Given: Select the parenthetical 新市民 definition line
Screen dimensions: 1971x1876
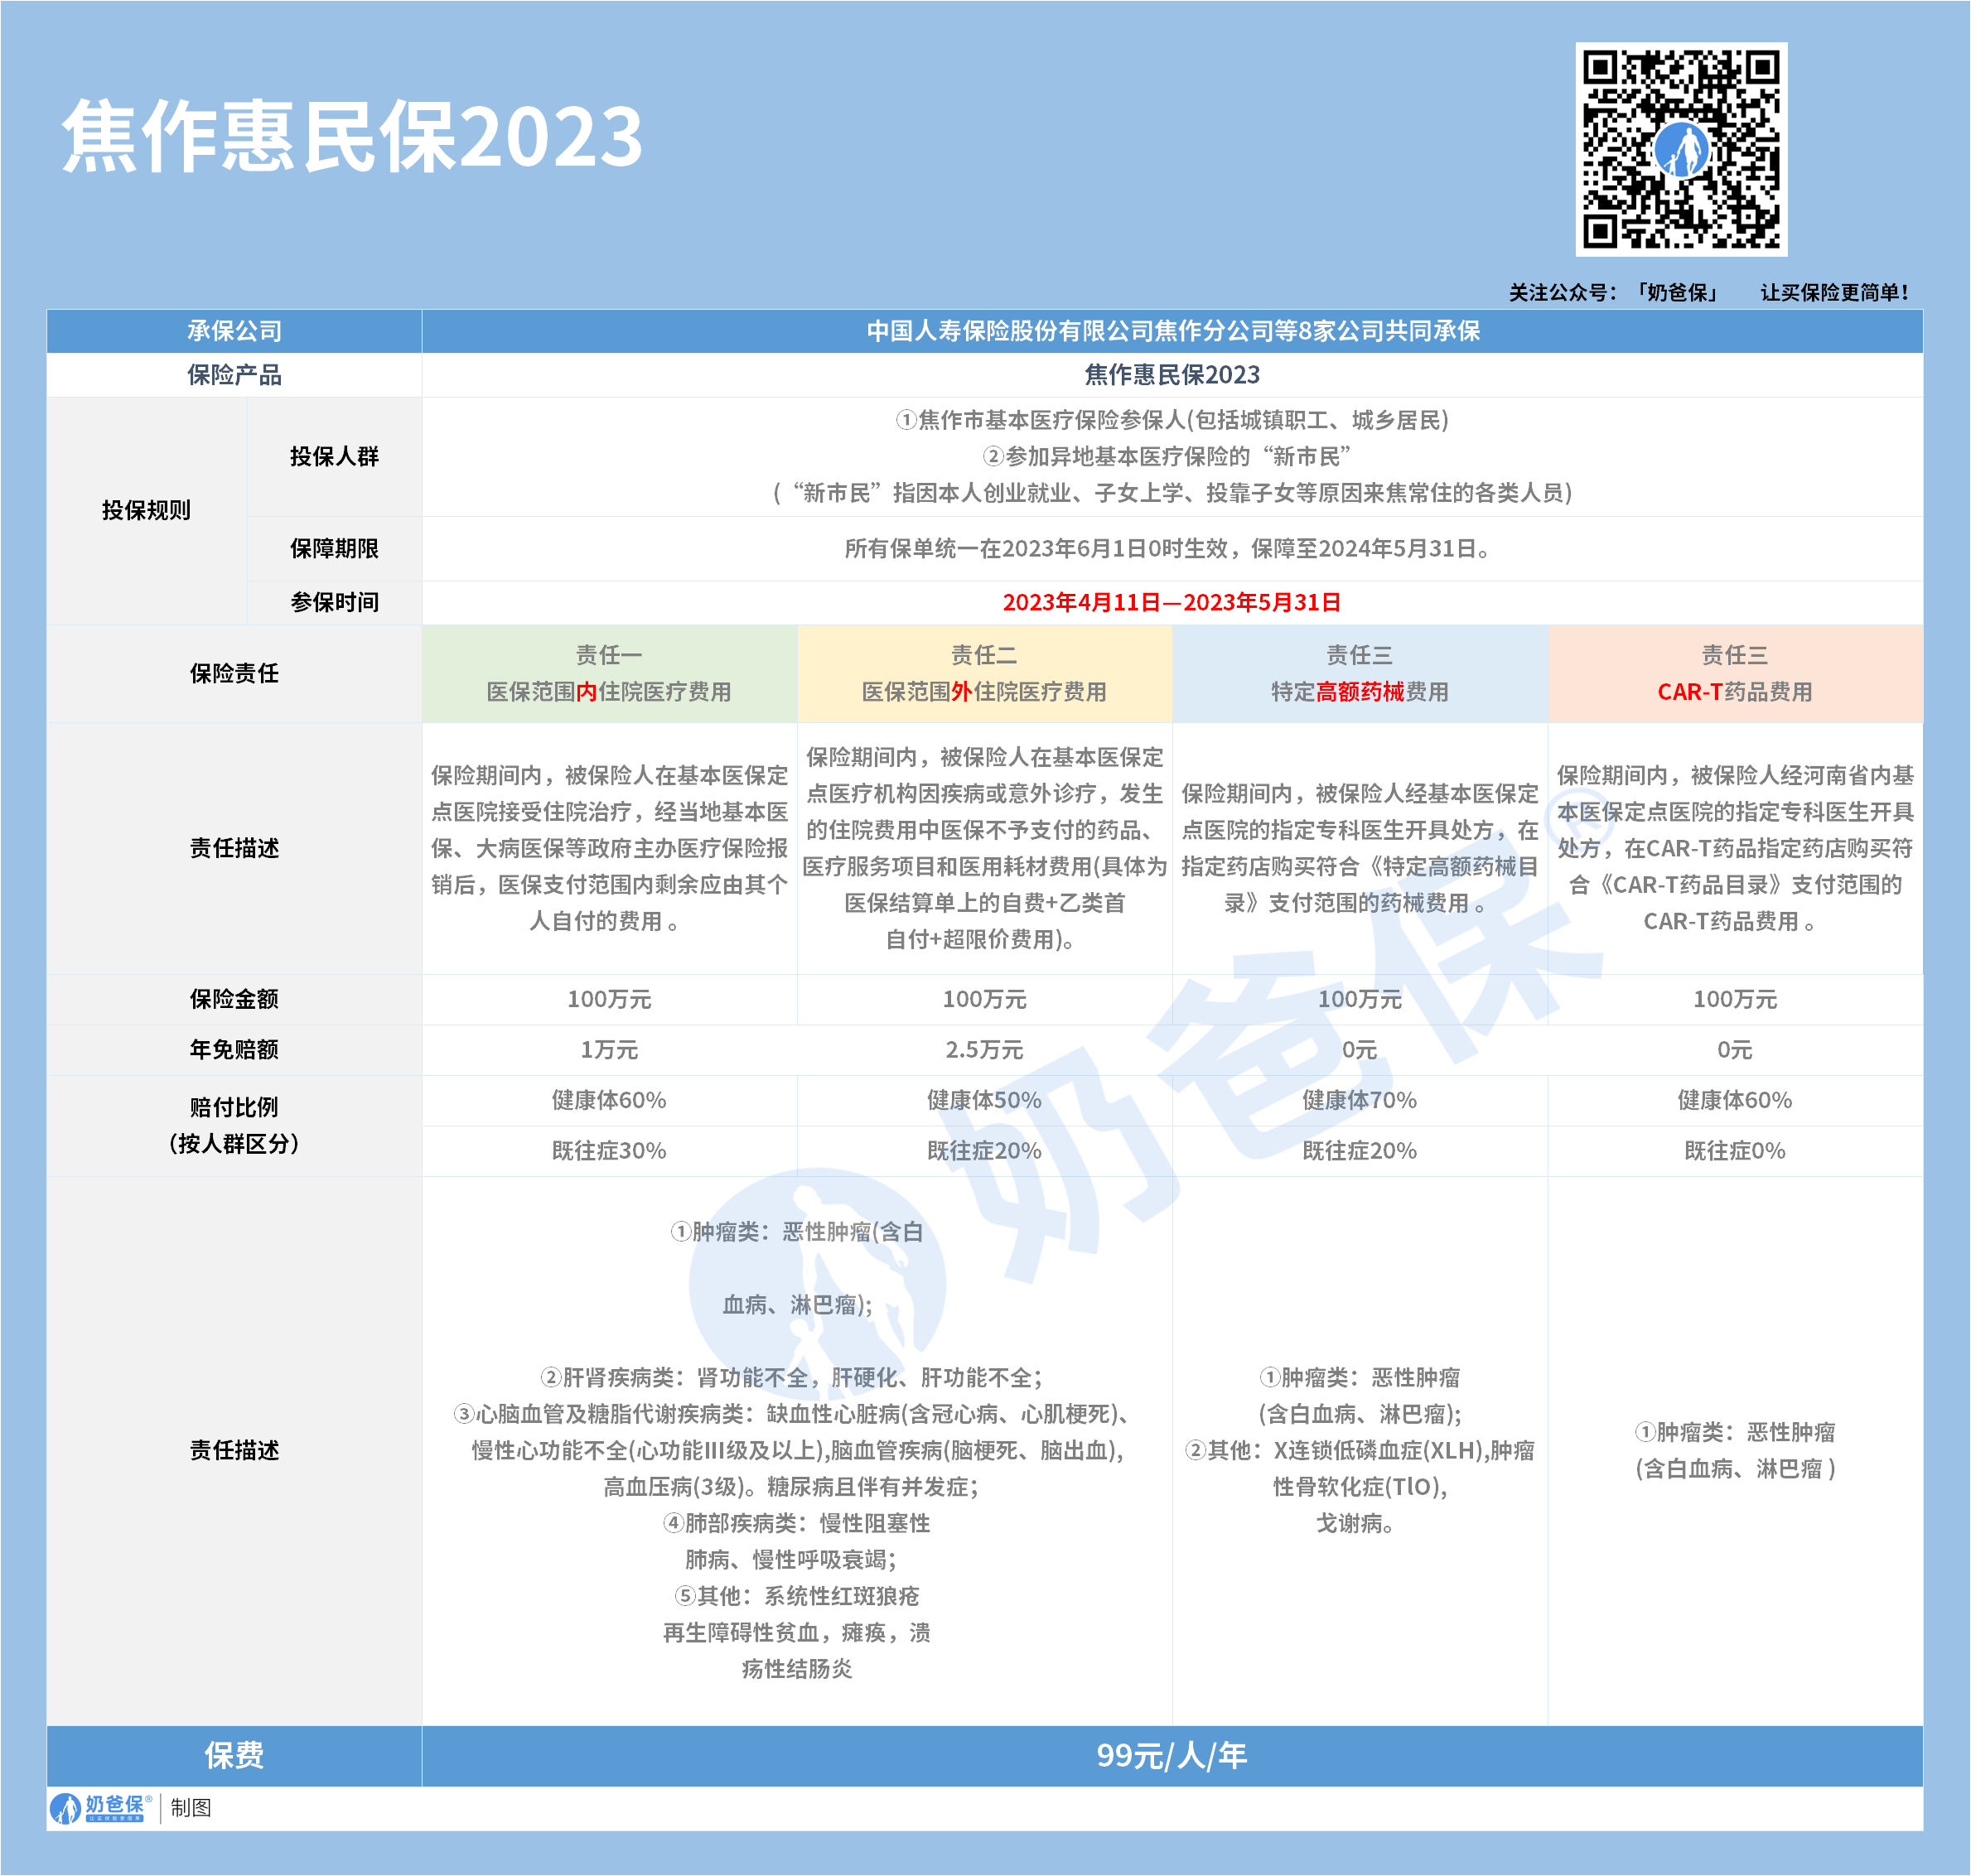Looking at the screenshot, I should coord(1172,493).
